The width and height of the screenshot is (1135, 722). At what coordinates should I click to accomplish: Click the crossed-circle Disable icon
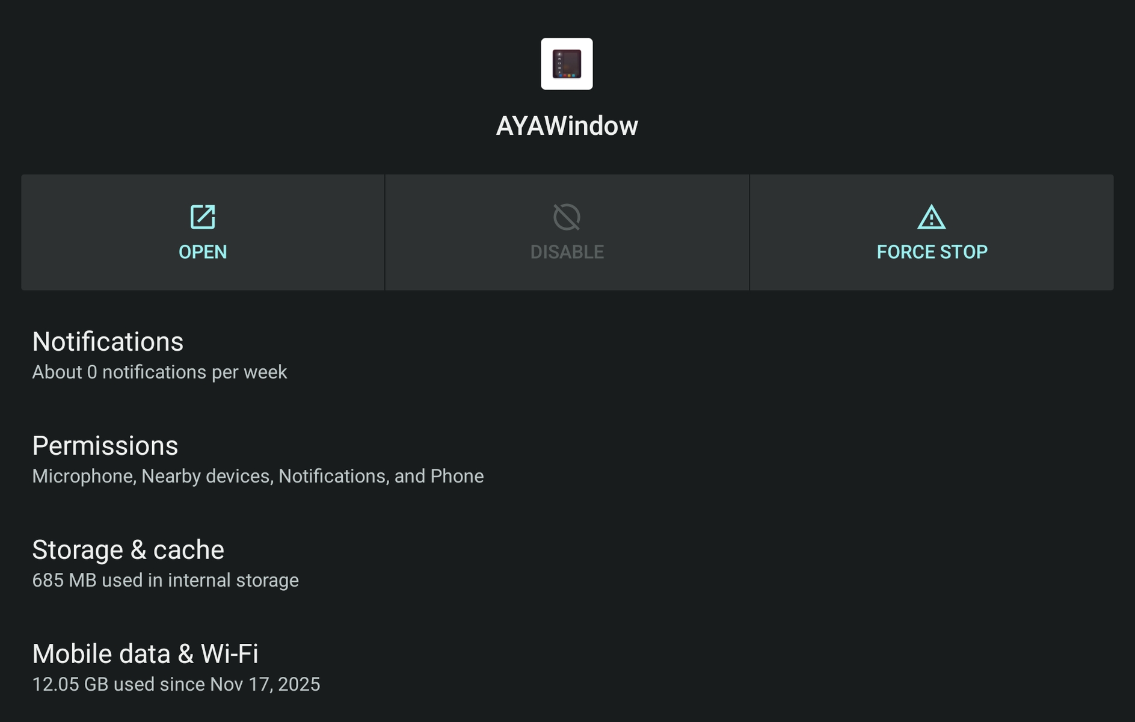coord(567,217)
